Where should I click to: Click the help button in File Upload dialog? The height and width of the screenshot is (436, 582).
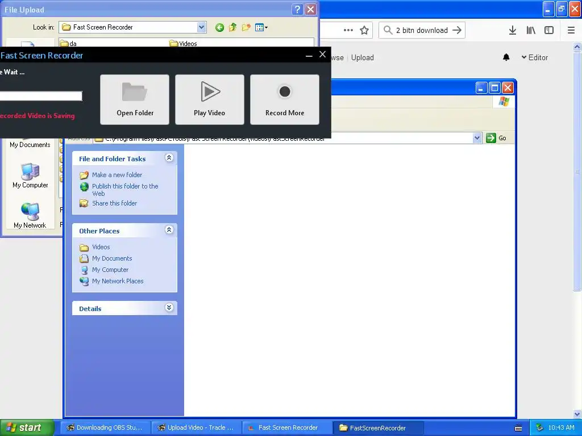click(297, 9)
